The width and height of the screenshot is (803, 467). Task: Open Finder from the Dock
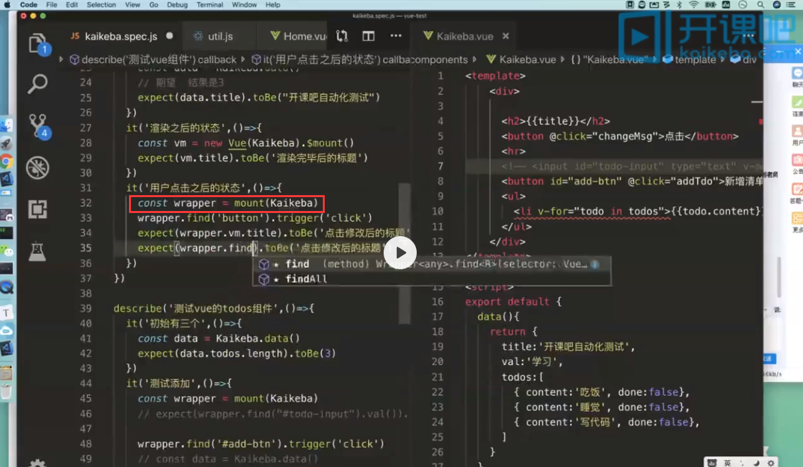tap(7, 124)
